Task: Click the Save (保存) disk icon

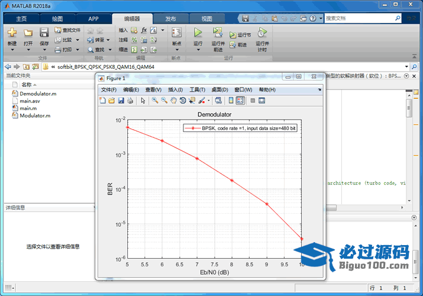Action: click(x=44, y=33)
